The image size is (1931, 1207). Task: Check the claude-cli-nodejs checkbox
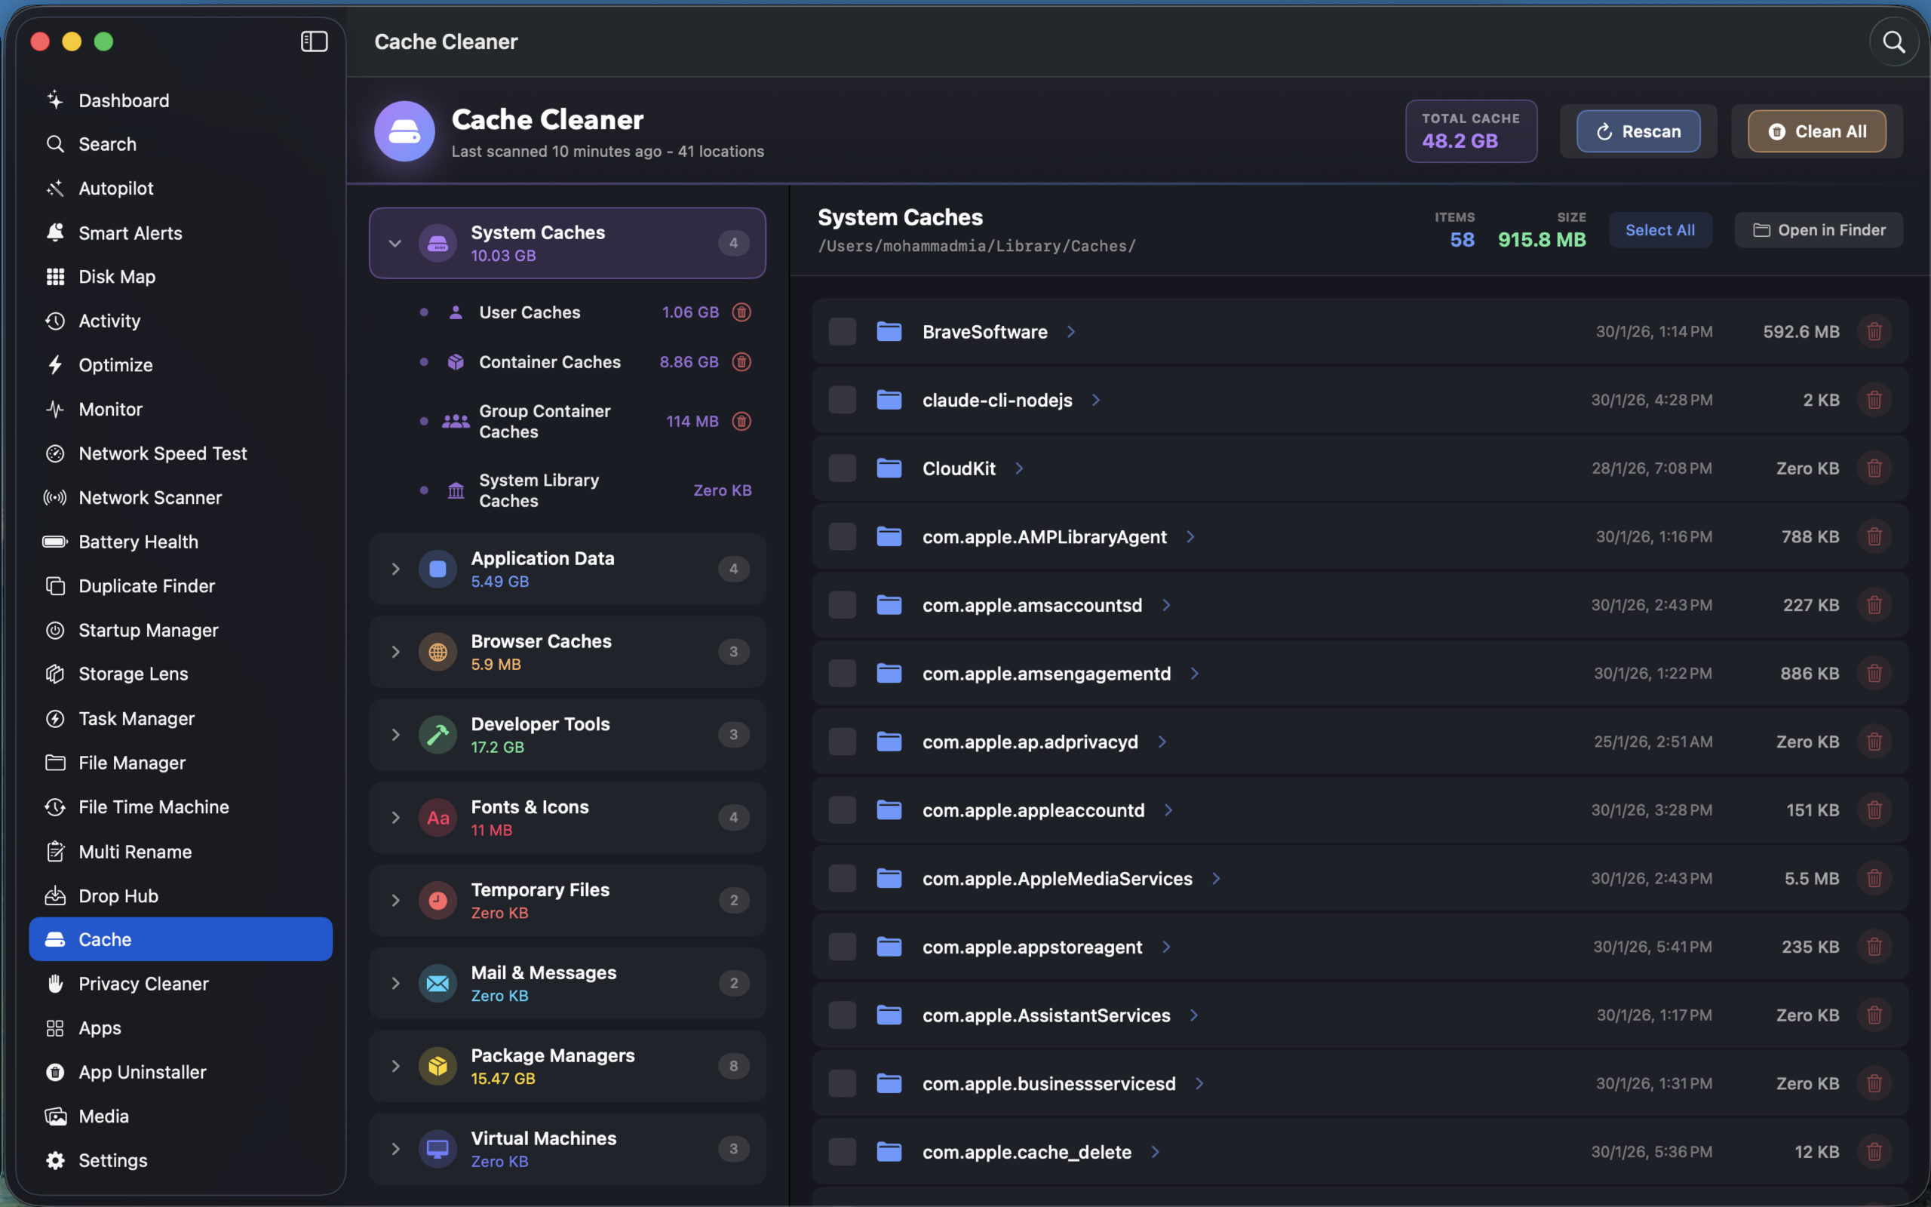(842, 400)
